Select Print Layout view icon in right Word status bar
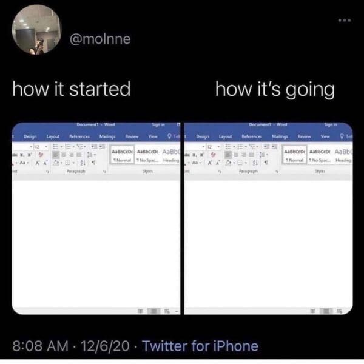 point(326,311)
